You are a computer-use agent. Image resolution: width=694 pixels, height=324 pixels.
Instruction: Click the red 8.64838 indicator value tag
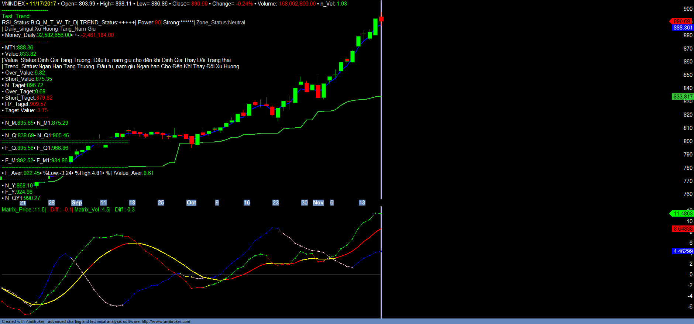click(683, 229)
